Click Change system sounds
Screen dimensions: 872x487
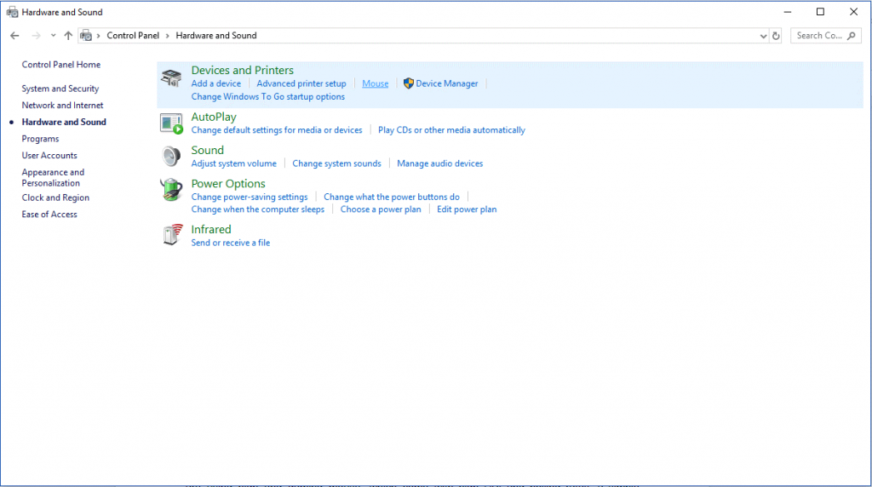point(337,163)
